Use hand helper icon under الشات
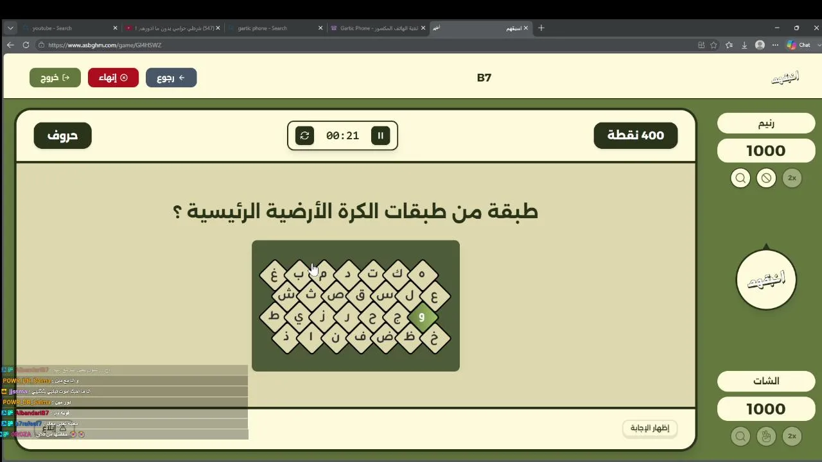 766,436
